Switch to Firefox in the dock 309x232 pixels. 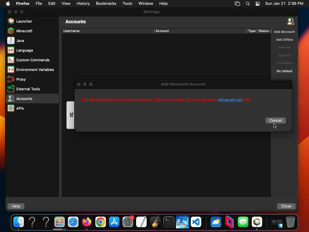(x=87, y=222)
